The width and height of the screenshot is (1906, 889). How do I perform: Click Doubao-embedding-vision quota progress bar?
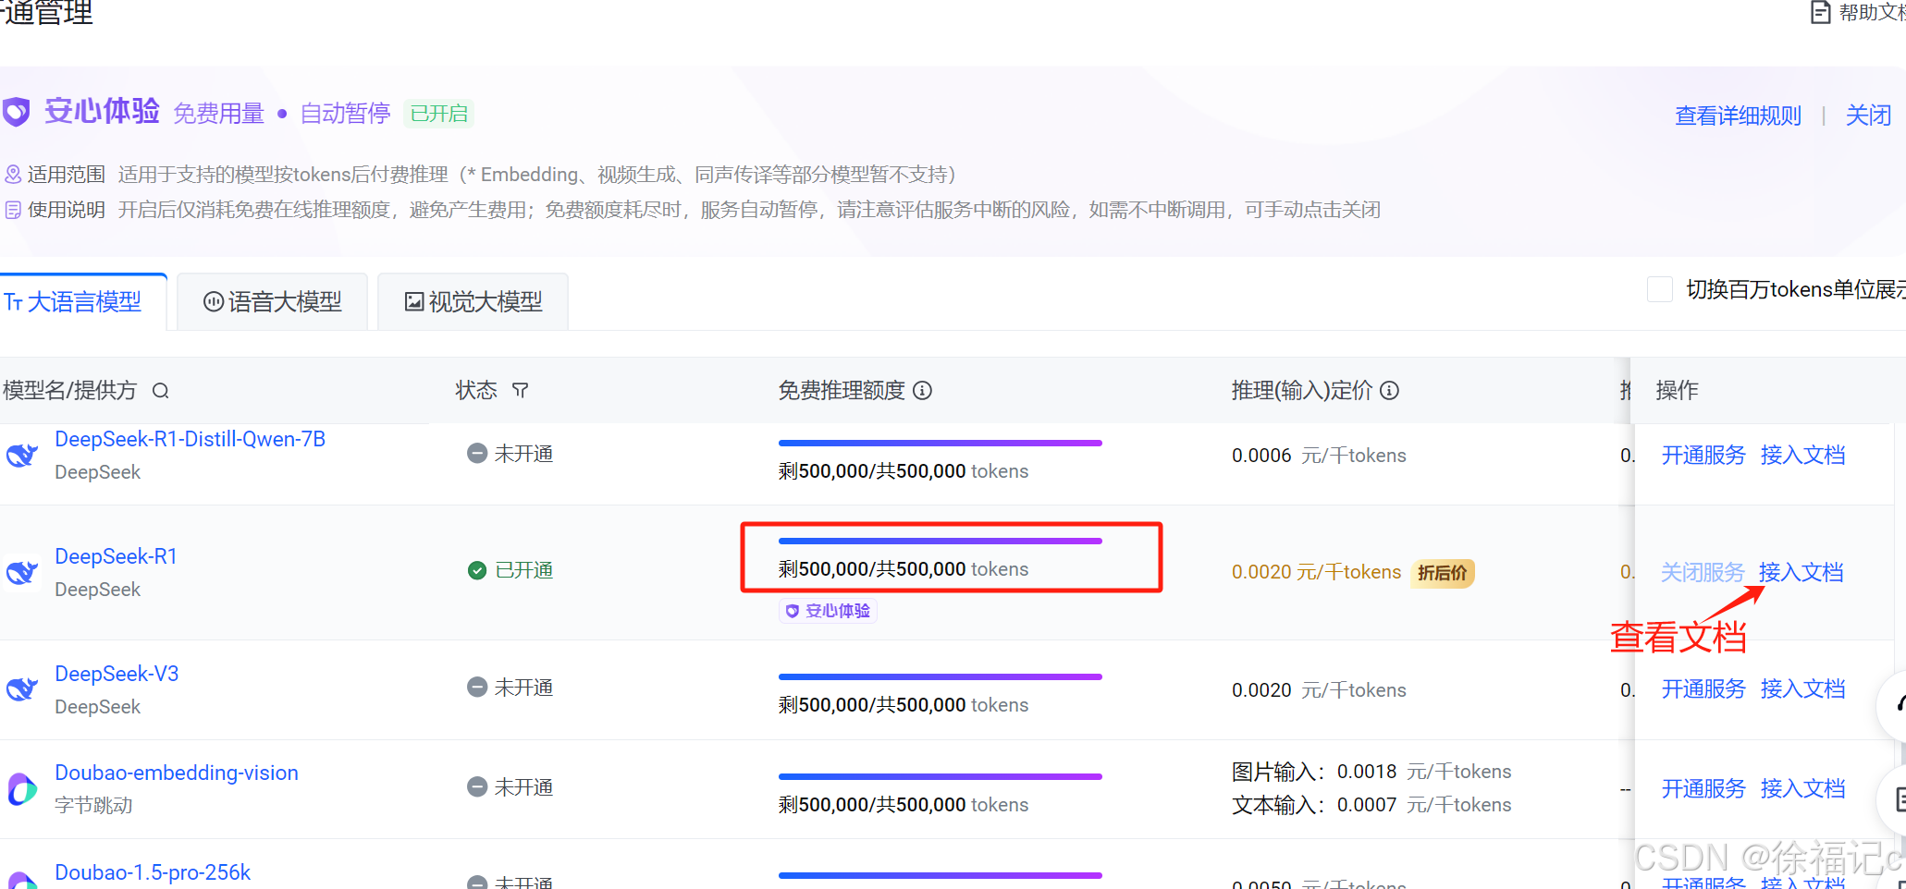pyautogui.click(x=941, y=776)
